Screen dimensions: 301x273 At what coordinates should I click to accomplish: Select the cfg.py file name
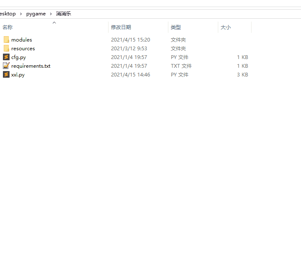[x=18, y=57]
